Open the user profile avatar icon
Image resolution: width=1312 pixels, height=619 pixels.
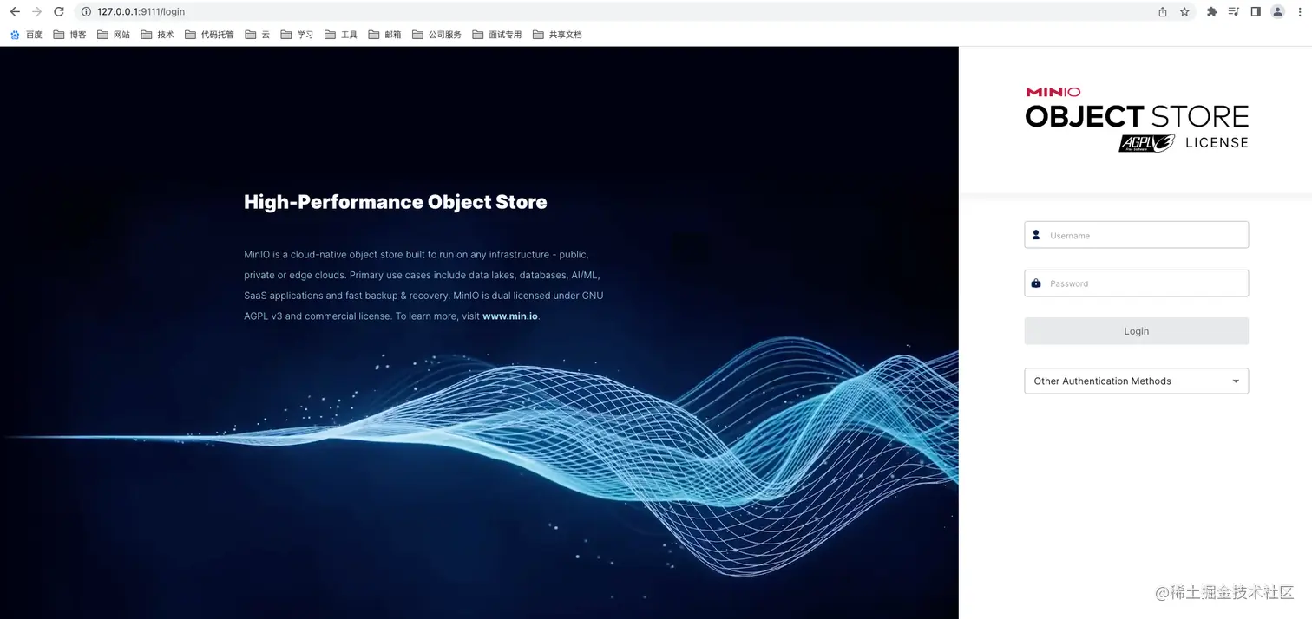click(1277, 12)
